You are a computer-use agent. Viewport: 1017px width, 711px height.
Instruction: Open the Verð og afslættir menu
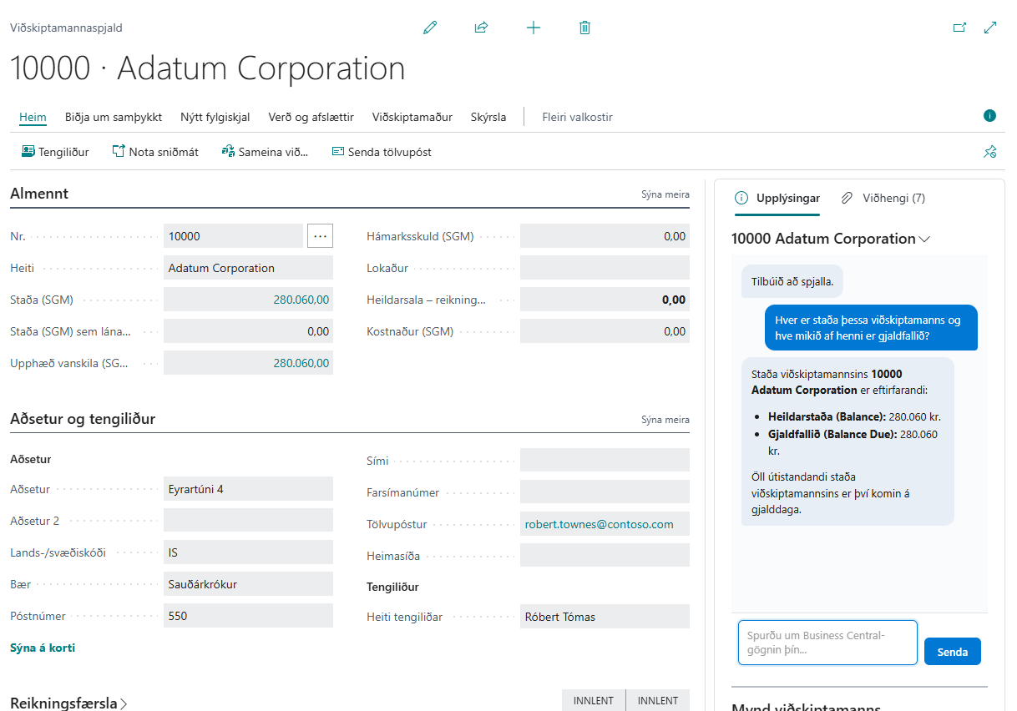click(x=311, y=117)
